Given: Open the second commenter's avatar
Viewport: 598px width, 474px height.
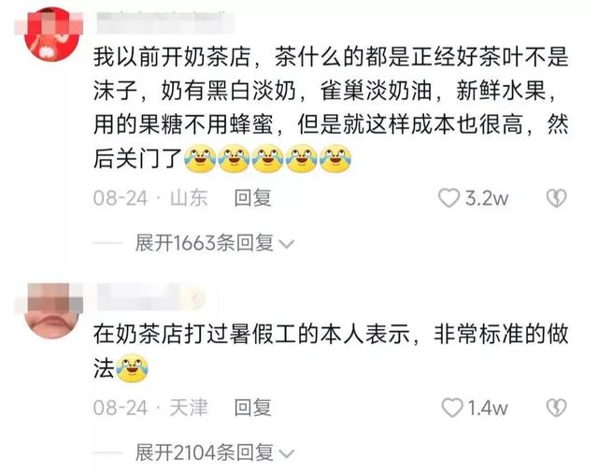Looking at the screenshot, I should (52, 310).
